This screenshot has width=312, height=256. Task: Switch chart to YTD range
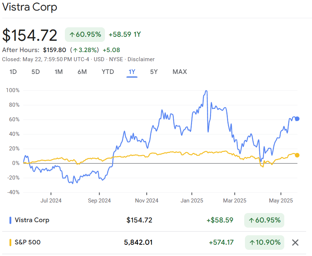click(108, 72)
